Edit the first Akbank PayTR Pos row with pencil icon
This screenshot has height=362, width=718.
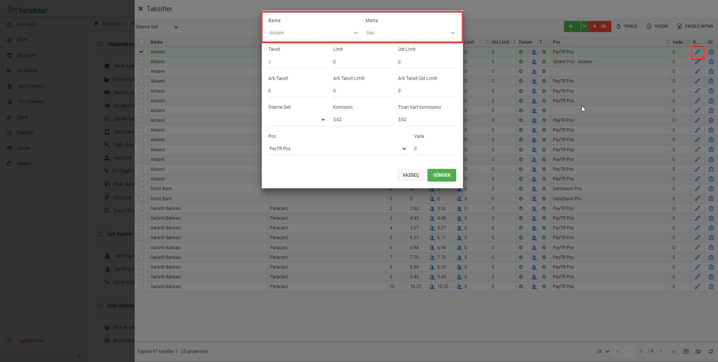tap(697, 52)
